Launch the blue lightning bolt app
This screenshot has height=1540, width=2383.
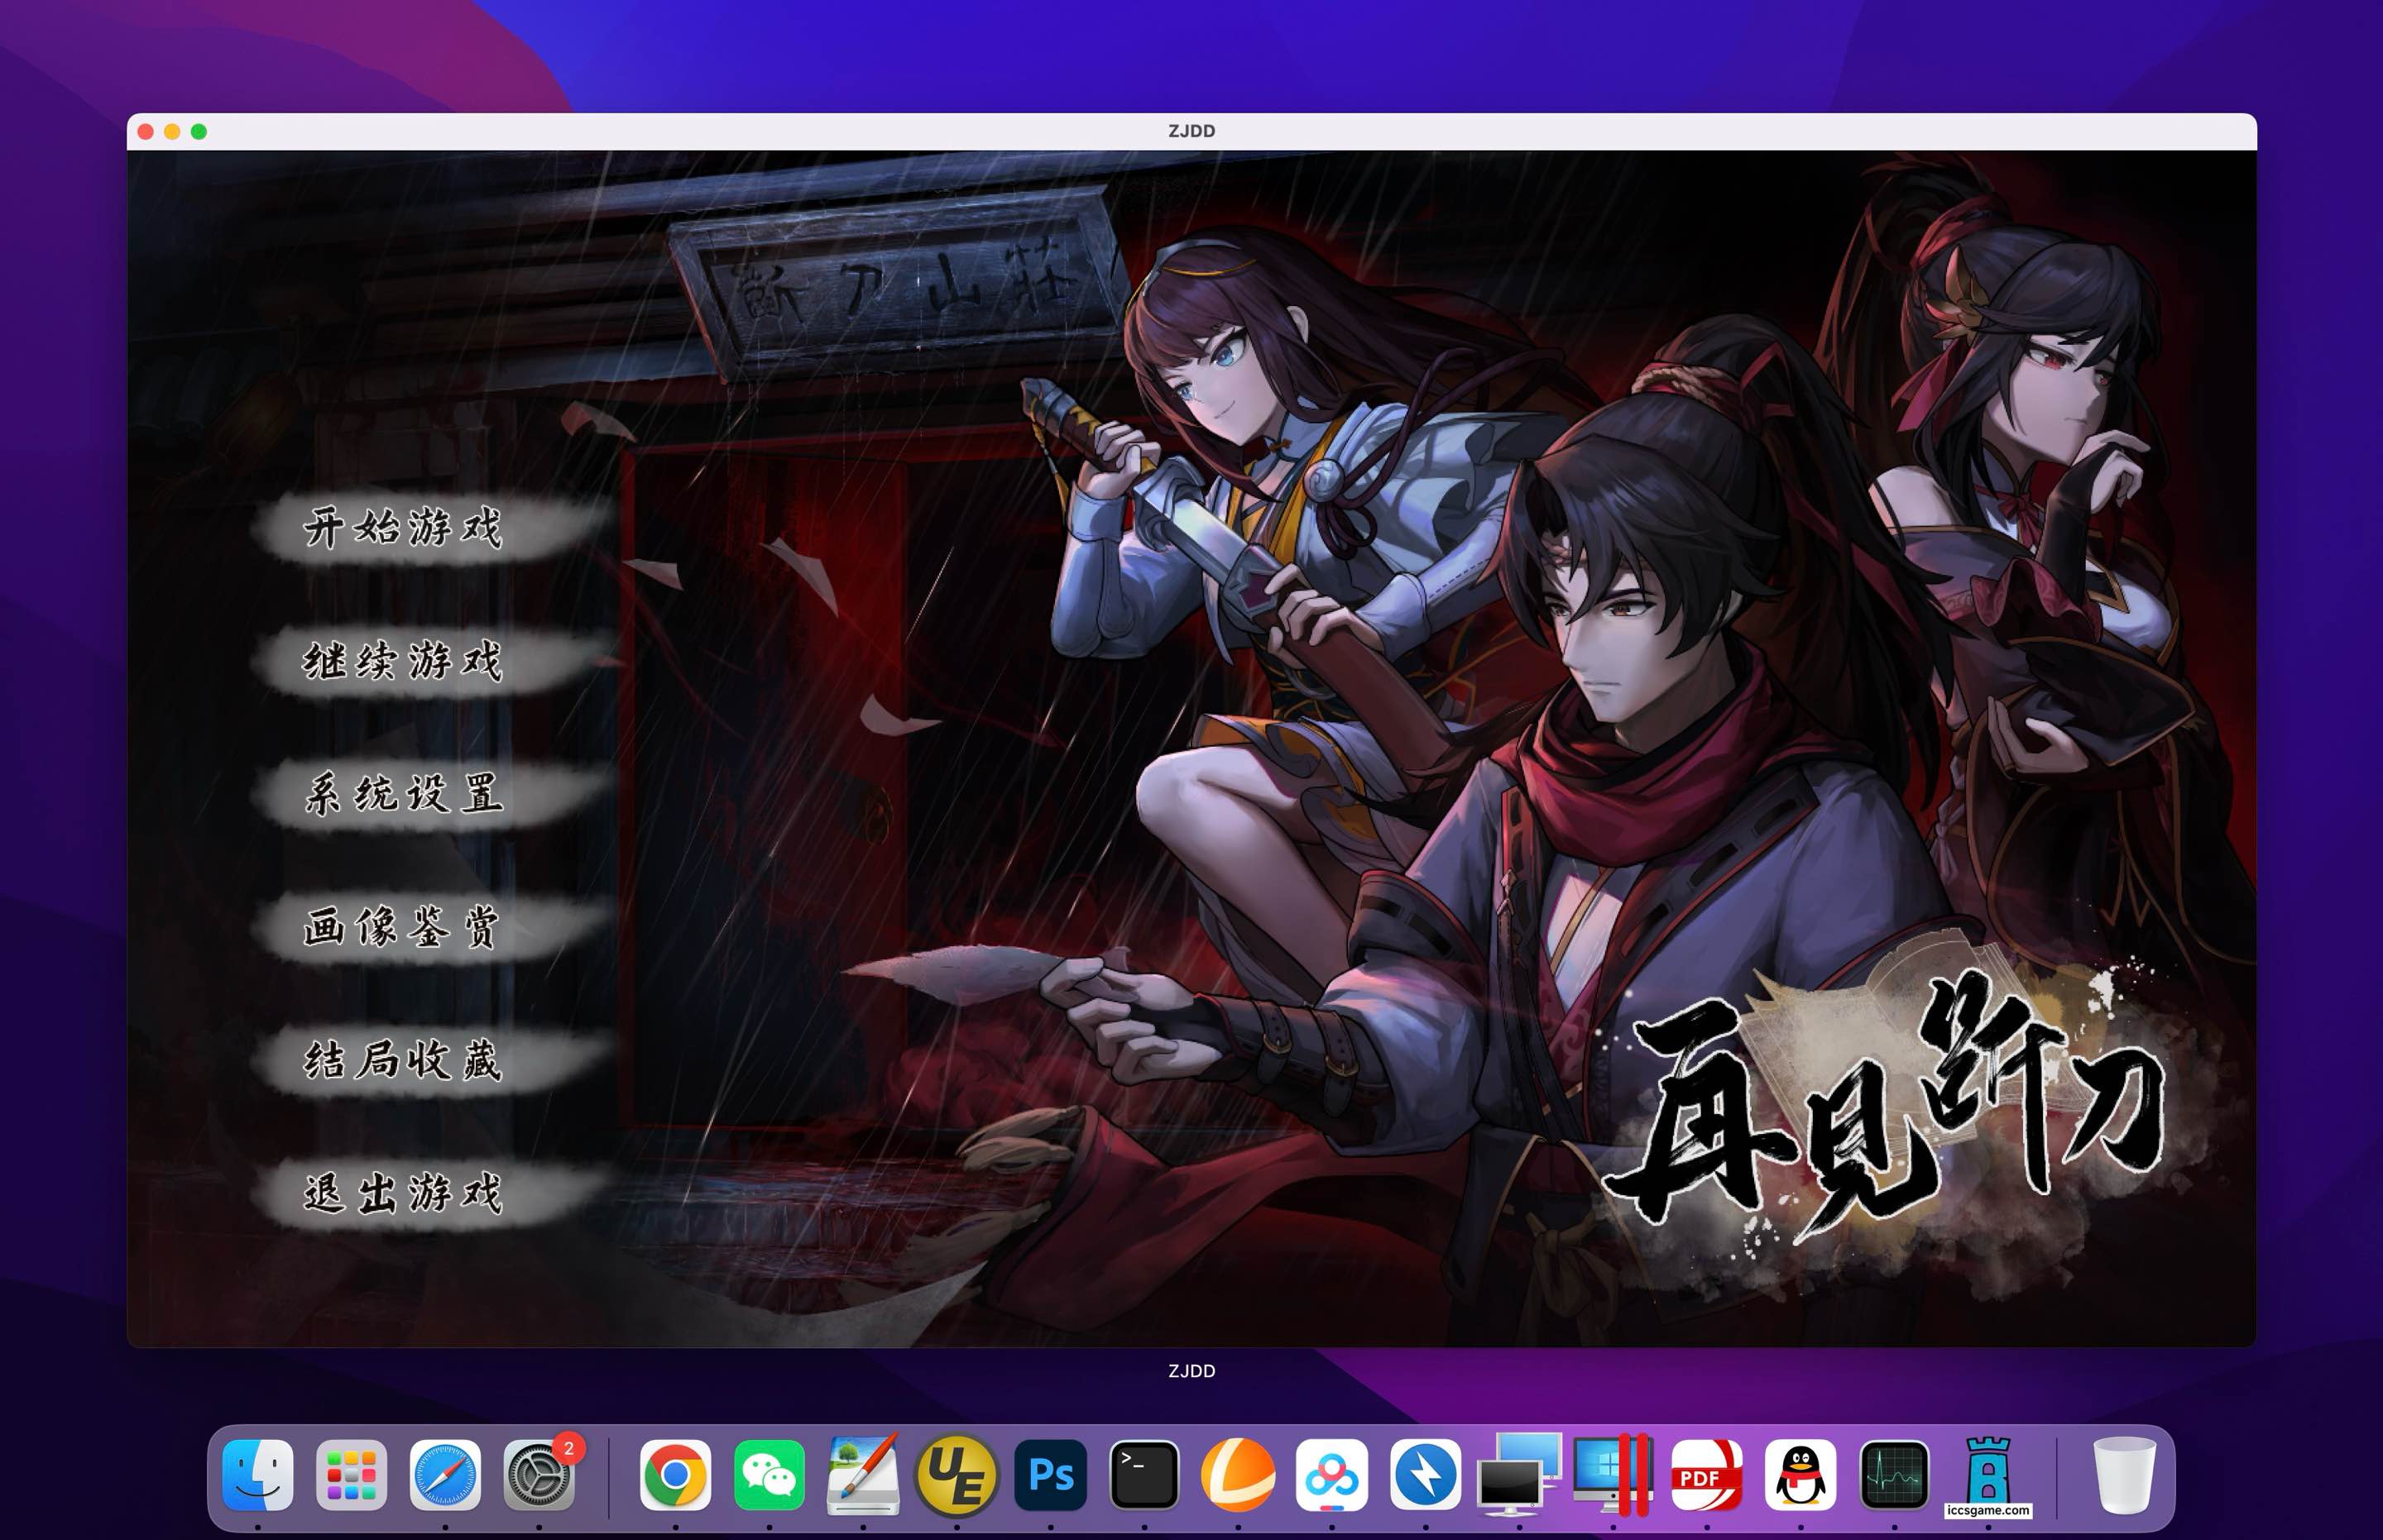pyautogui.click(x=1426, y=1475)
